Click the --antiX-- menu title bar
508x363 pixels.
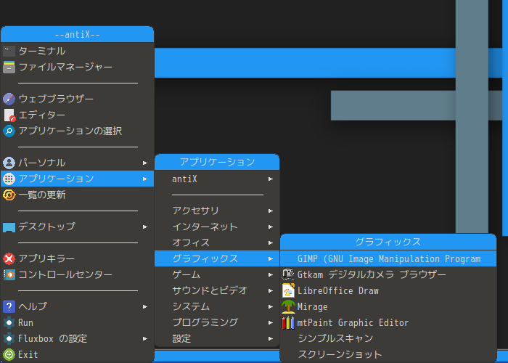[x=77, y=34]
